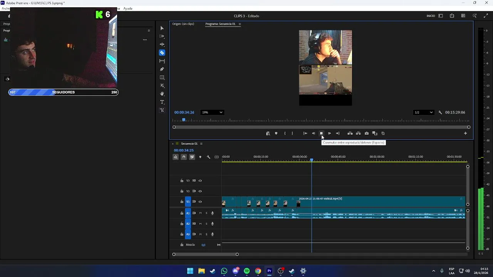The width and height of the screenshot is (493, 277).
Task: Toggle Snap in the timeline
Action: [184, 157]
